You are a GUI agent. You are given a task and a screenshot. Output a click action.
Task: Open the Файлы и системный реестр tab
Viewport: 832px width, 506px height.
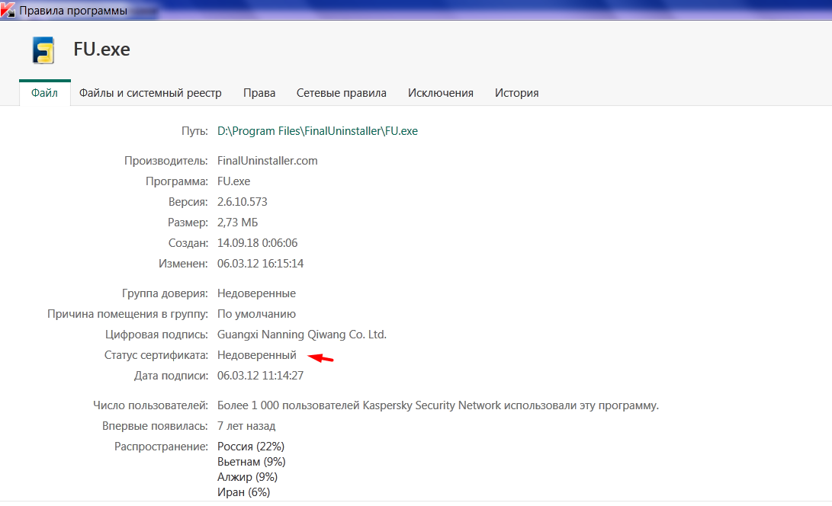pyautogui.click(x=150, y=93)
